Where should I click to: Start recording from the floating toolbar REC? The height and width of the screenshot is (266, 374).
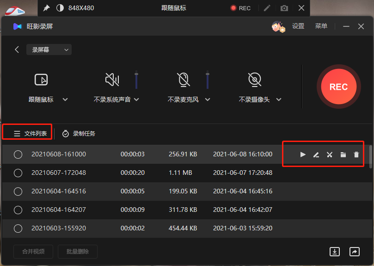tap(240, 8)
